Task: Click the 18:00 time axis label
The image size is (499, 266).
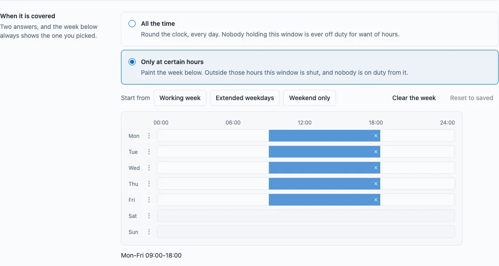Action: click(x=376, y=122)
